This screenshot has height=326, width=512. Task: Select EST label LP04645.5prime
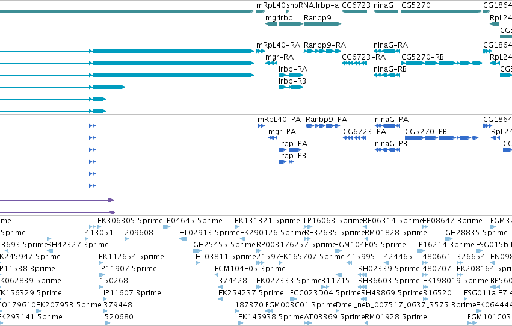[x=193, y=221]
